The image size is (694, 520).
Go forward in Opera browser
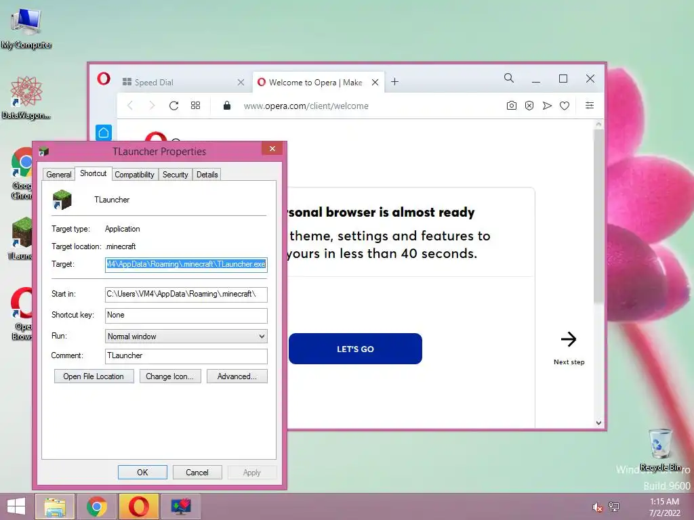pyautogui.click(x=152, y=106)
